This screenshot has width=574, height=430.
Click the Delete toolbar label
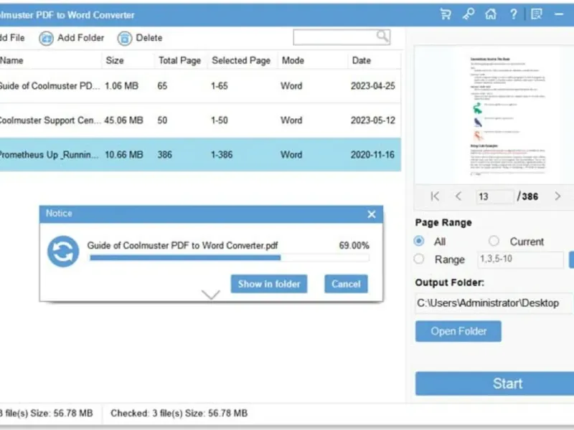point(149,38)
